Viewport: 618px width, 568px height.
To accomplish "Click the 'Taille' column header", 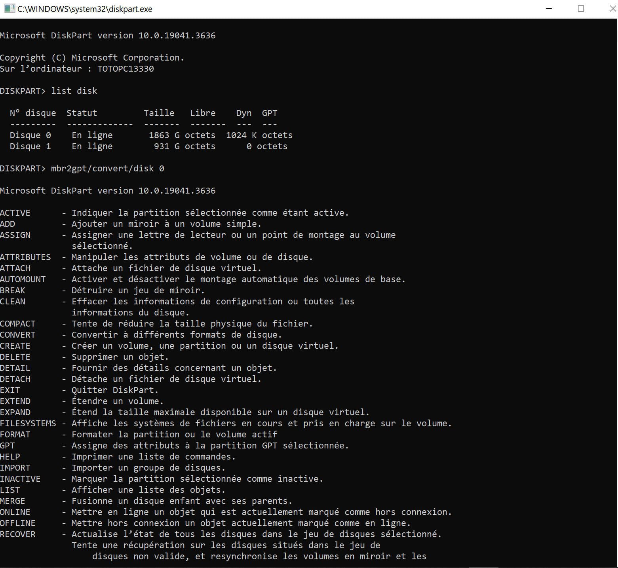I will pos(159,113).
